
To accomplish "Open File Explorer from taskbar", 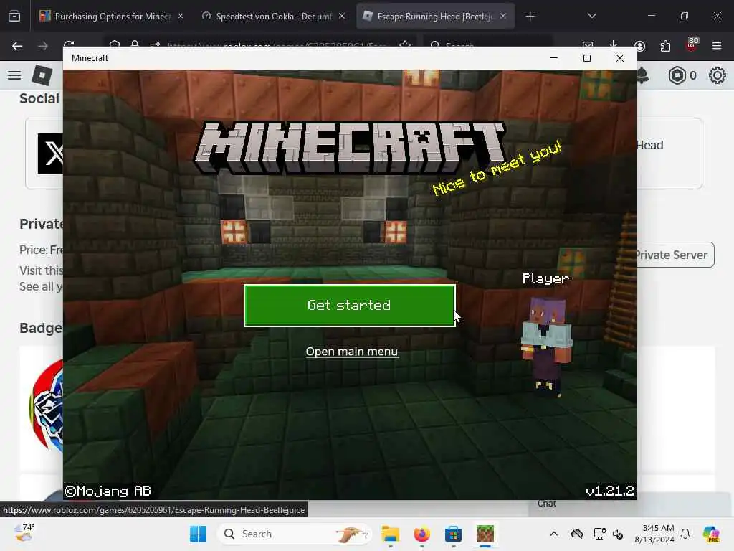I will [x=390, y=534].
